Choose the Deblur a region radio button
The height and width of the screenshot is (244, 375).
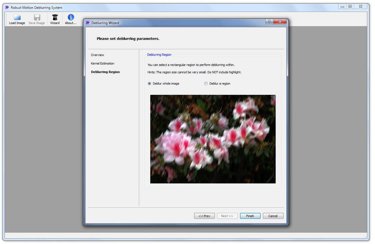pyautogui.click(x=206, y=84)
